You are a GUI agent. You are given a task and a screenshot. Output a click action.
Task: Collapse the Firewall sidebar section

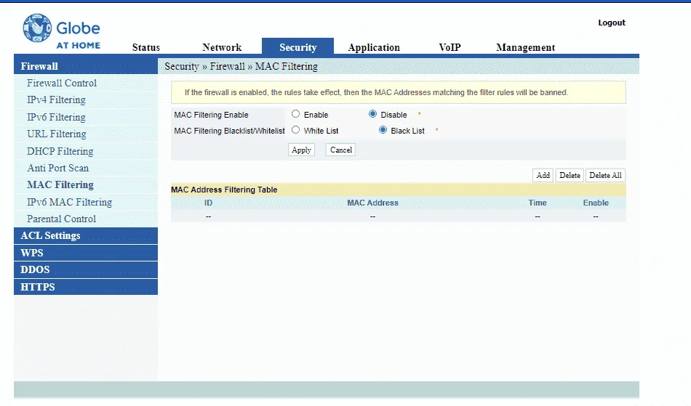(86, 66)
